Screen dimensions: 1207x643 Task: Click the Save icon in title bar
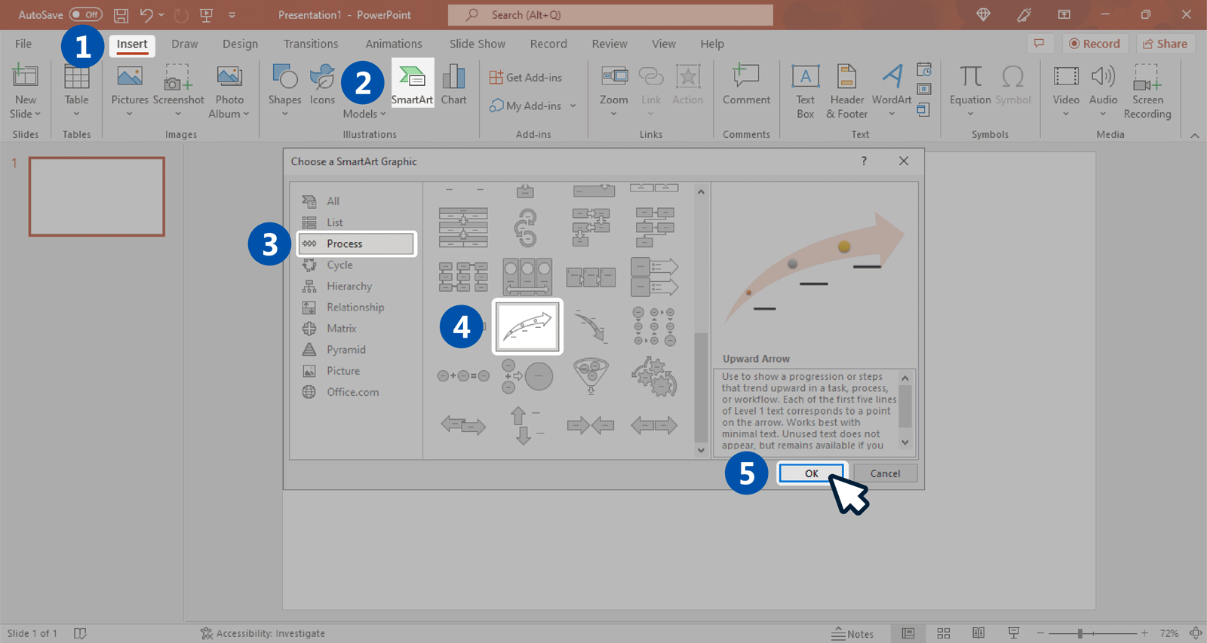(121, 14)
